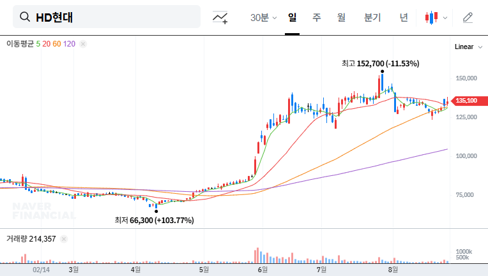Select the 60-day moving average value
Screen dimensions: 488x276
(x=57, y=44)
